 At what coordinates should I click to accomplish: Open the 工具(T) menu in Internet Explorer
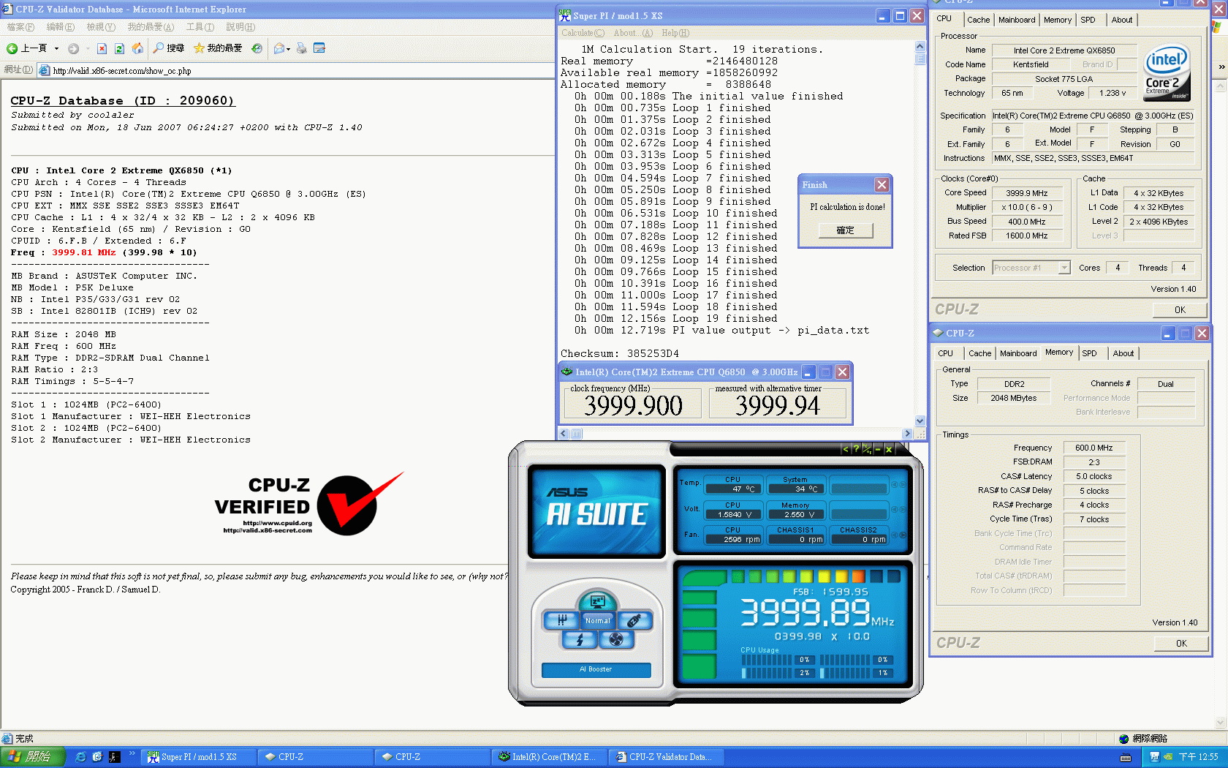pos(200,27)
